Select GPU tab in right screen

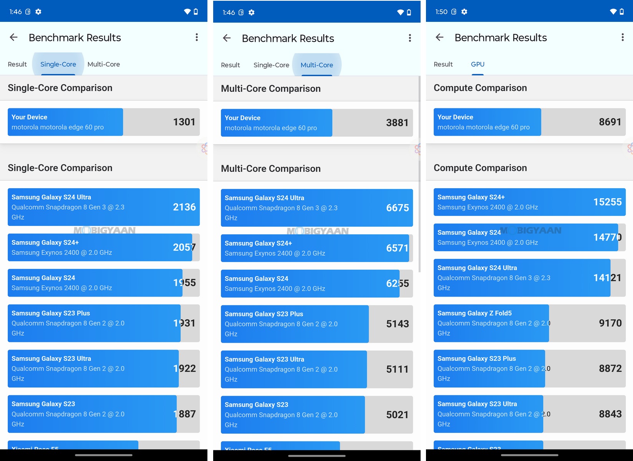(477, 64)
